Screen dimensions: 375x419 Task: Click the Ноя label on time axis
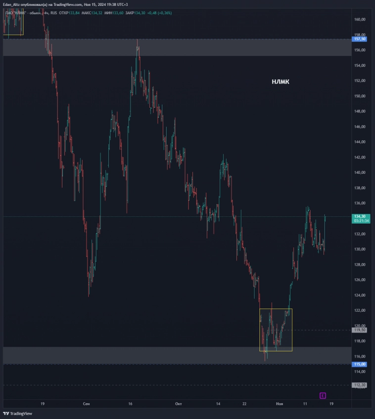pyautogui.click(x=280, y=404)
